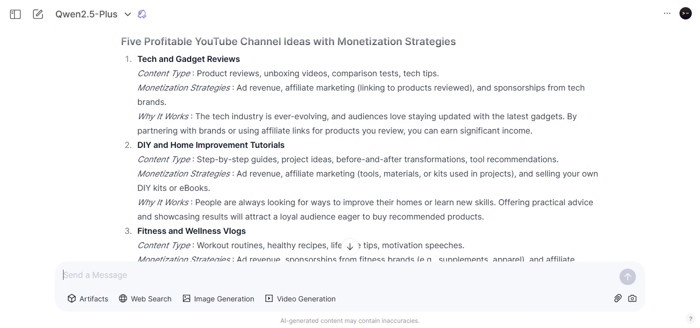Viewport: 700px width, 328px height.
Task: Jump to bottom with the down-arrow button
Action: tap(350, 246)
